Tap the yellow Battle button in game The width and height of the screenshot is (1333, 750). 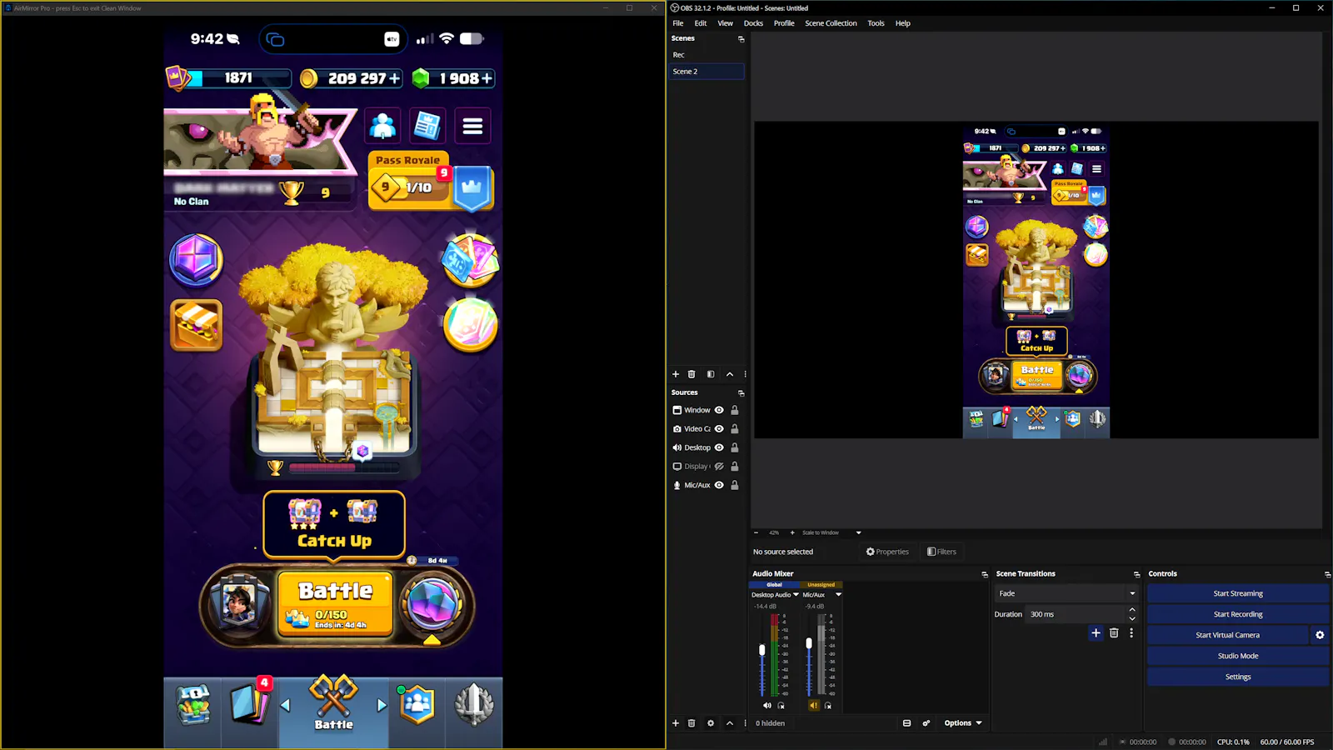[x=335, y=603]
